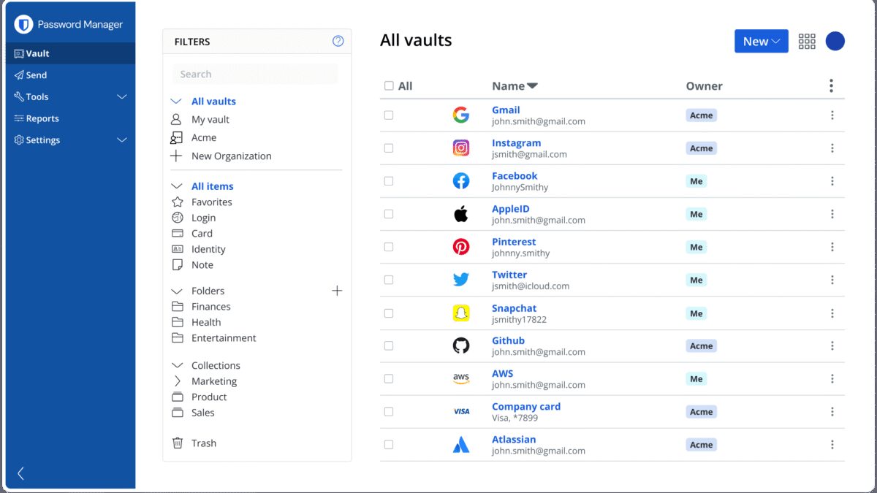Check the select All checkbox
This screenshot has width=877, height=493.
click(x=389, y=86)
